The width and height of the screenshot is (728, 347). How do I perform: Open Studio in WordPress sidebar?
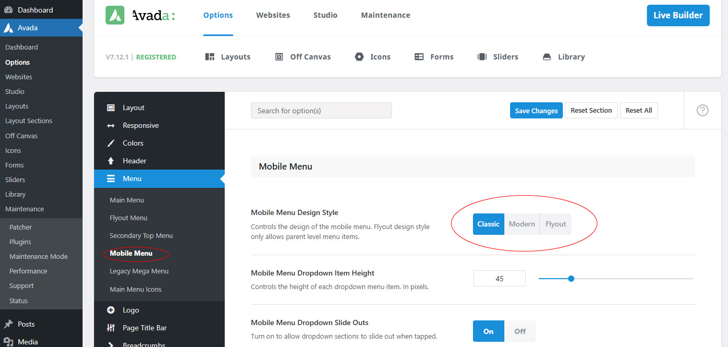[15, 91]
